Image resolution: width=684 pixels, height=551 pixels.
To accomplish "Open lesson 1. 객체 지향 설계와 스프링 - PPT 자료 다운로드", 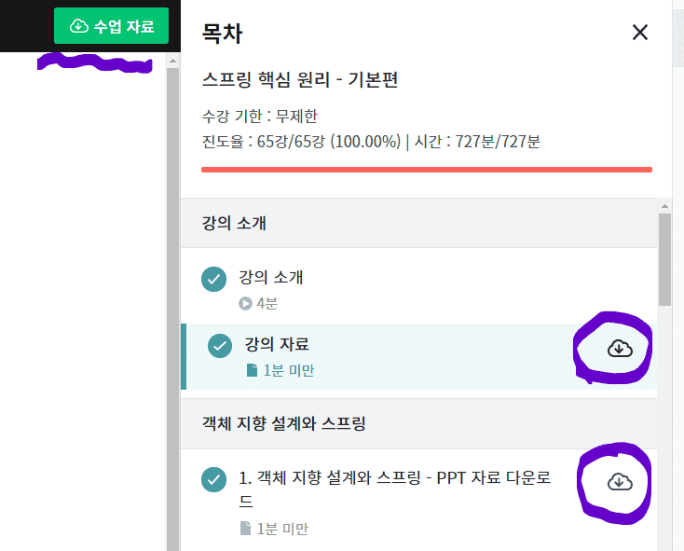I will pyautogui.click(x=418, y=500).
